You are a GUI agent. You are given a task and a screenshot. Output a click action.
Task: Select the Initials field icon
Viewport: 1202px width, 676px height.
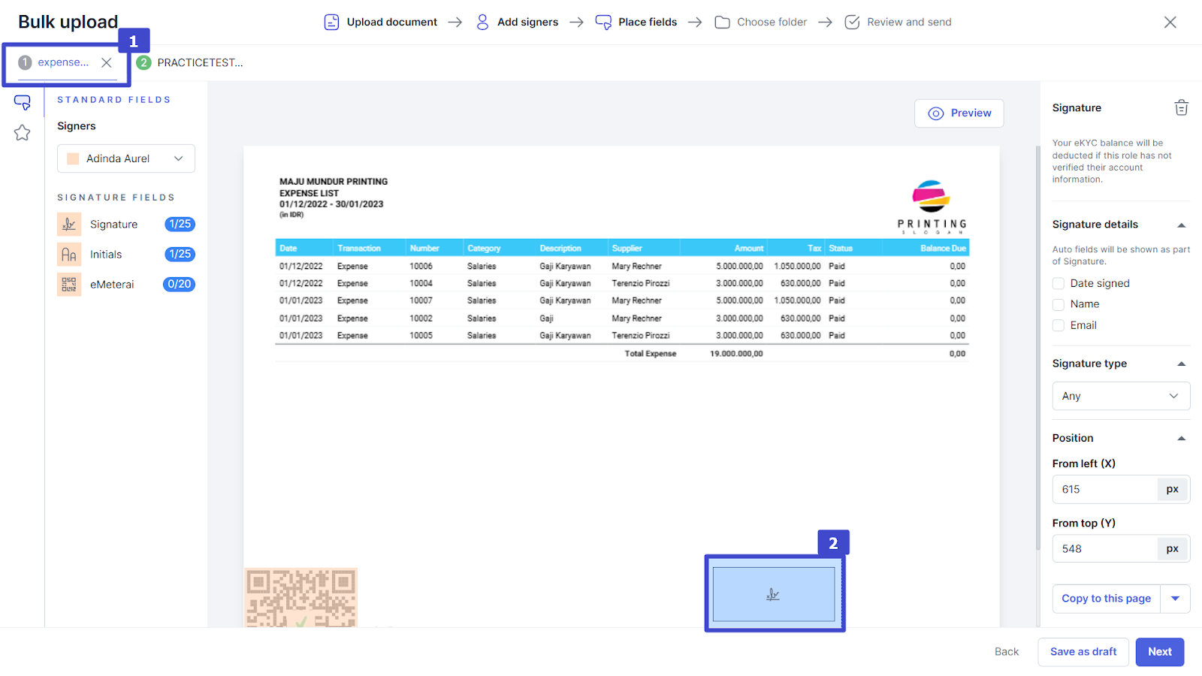[69, 255]
